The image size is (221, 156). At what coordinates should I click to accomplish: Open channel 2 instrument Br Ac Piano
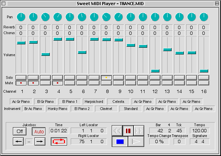(x=33, y=109)
